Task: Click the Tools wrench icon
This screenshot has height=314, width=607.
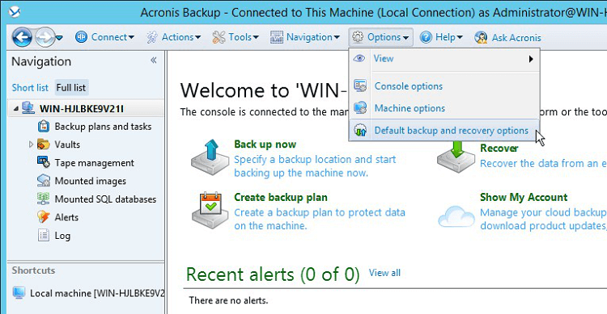Action: point(219,37)
